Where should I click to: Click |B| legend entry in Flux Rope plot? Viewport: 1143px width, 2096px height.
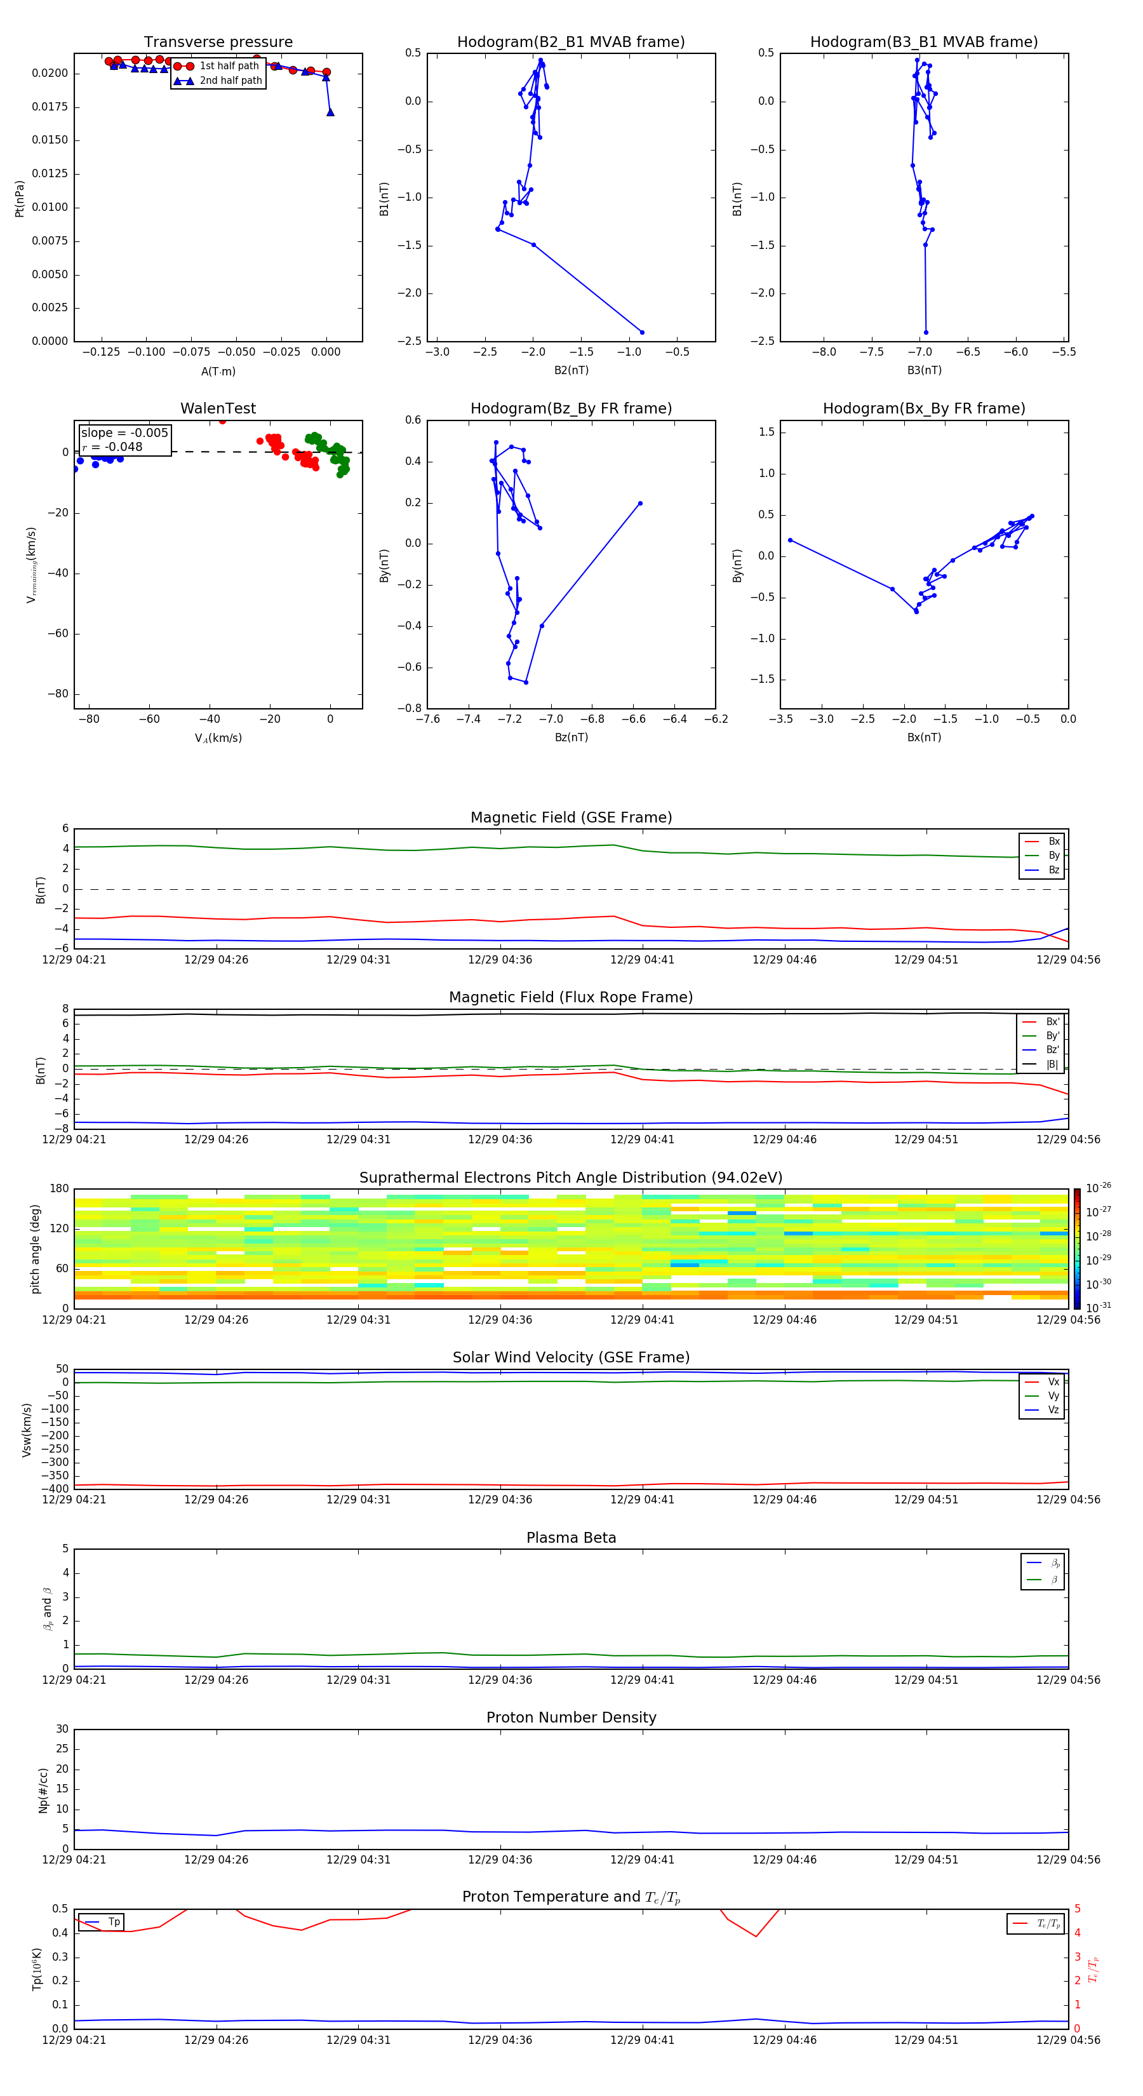coord(1041,1065)
